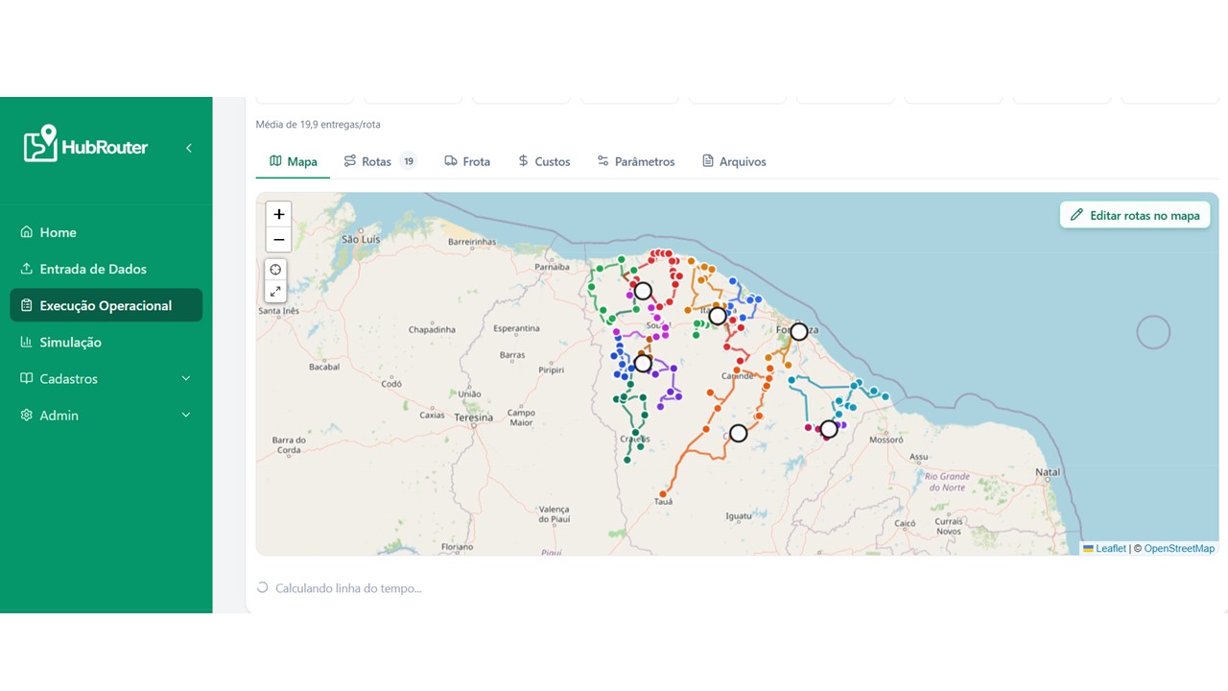Open the Frota tab
The width and height of the screenshot is (1228, 691).
pyautogui.click(x=467, y=161)
